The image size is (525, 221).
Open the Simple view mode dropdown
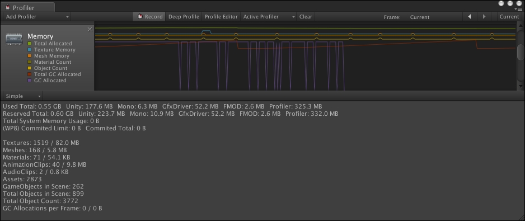tap(23, 96)
